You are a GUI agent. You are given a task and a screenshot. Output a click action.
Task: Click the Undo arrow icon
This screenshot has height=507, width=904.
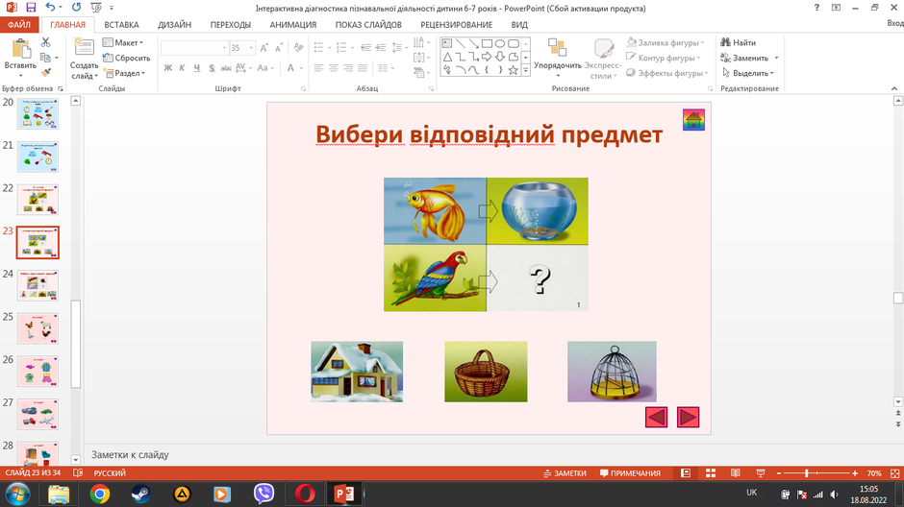coord(50,8)
